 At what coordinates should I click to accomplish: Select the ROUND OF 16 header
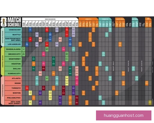(105, 19)
